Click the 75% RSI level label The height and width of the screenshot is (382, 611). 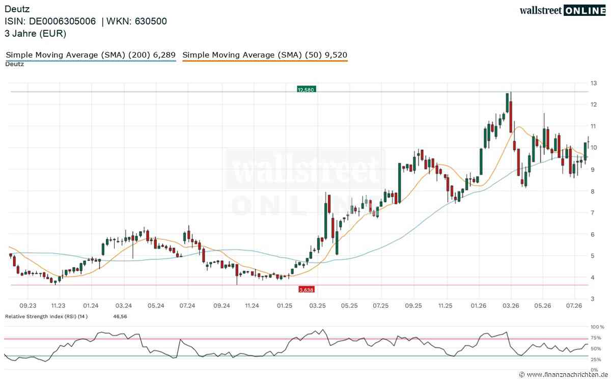(596, 338)
